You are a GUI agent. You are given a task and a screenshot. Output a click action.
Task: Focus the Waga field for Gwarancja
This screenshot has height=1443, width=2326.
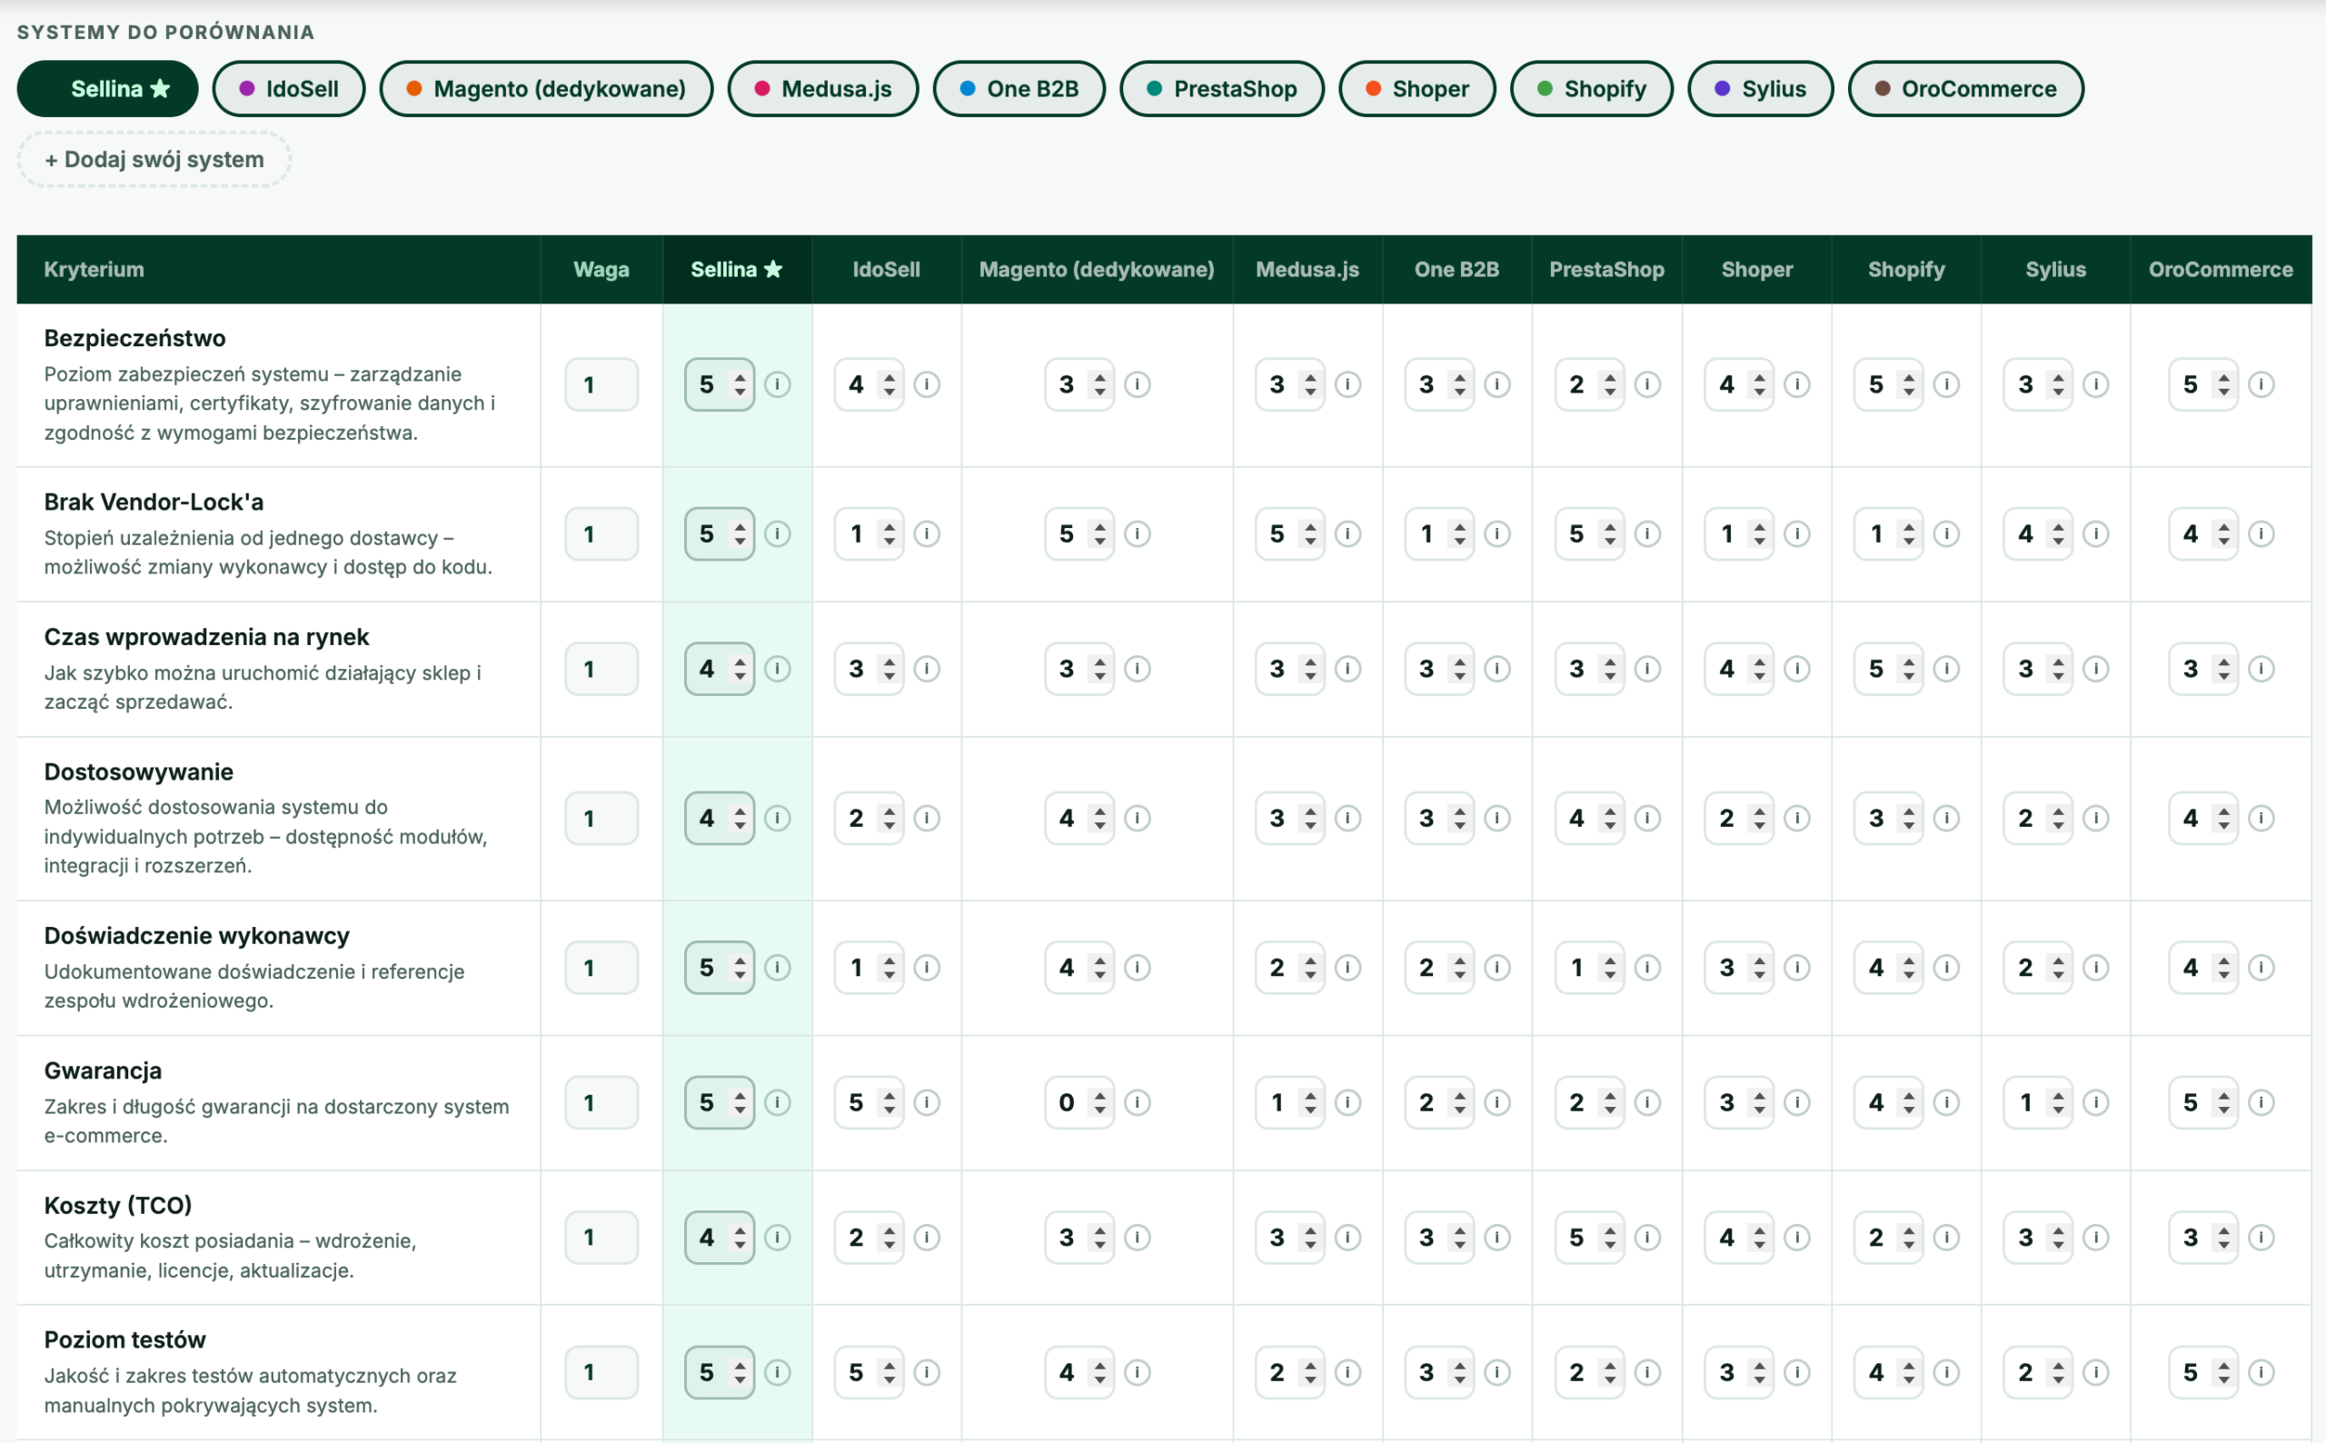pyautogui.click(x=601, y=1102)
